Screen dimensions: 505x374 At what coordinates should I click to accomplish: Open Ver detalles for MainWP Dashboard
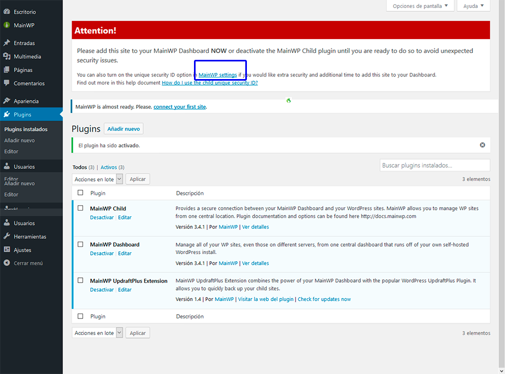pyautogui.click(x=255, y=263)
